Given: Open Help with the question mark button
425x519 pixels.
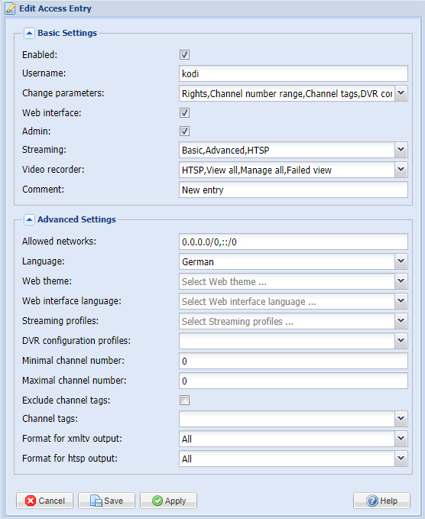Looking at the screenshot, I should (x=381, y=501).
